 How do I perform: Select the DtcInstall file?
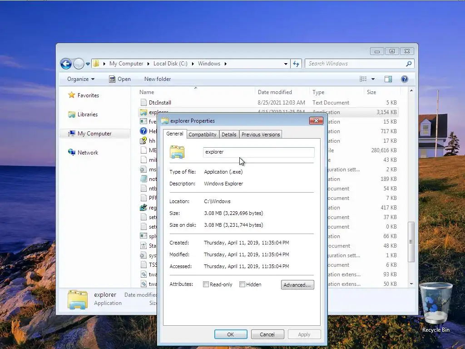point(160,103)
